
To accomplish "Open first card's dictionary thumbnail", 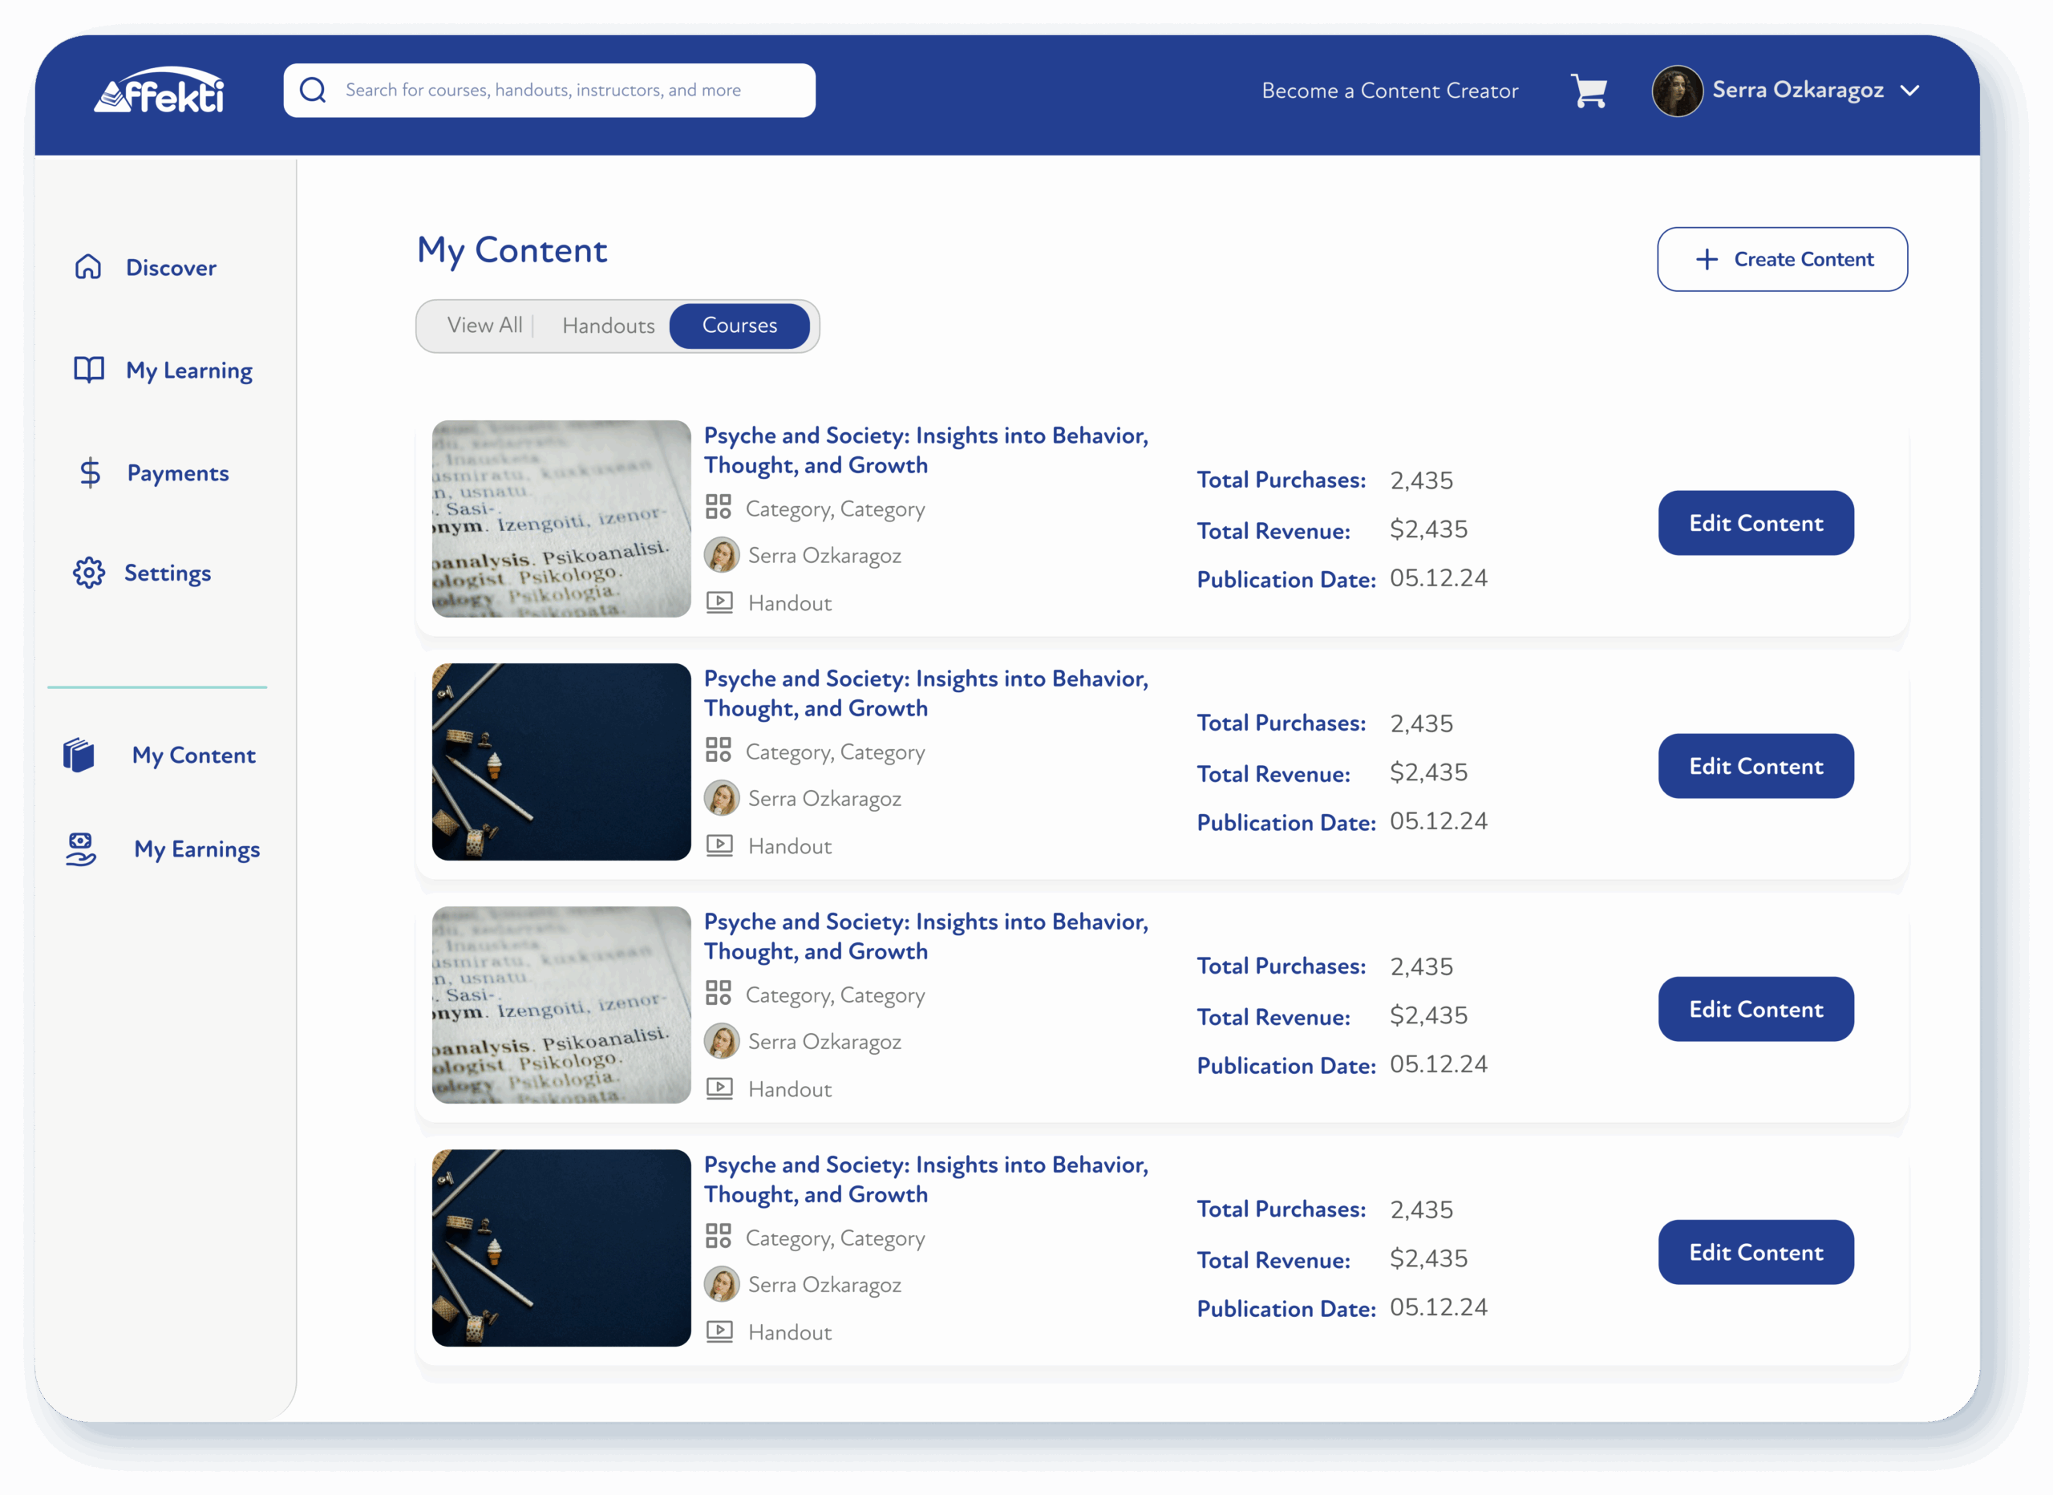I will point(561,519).
